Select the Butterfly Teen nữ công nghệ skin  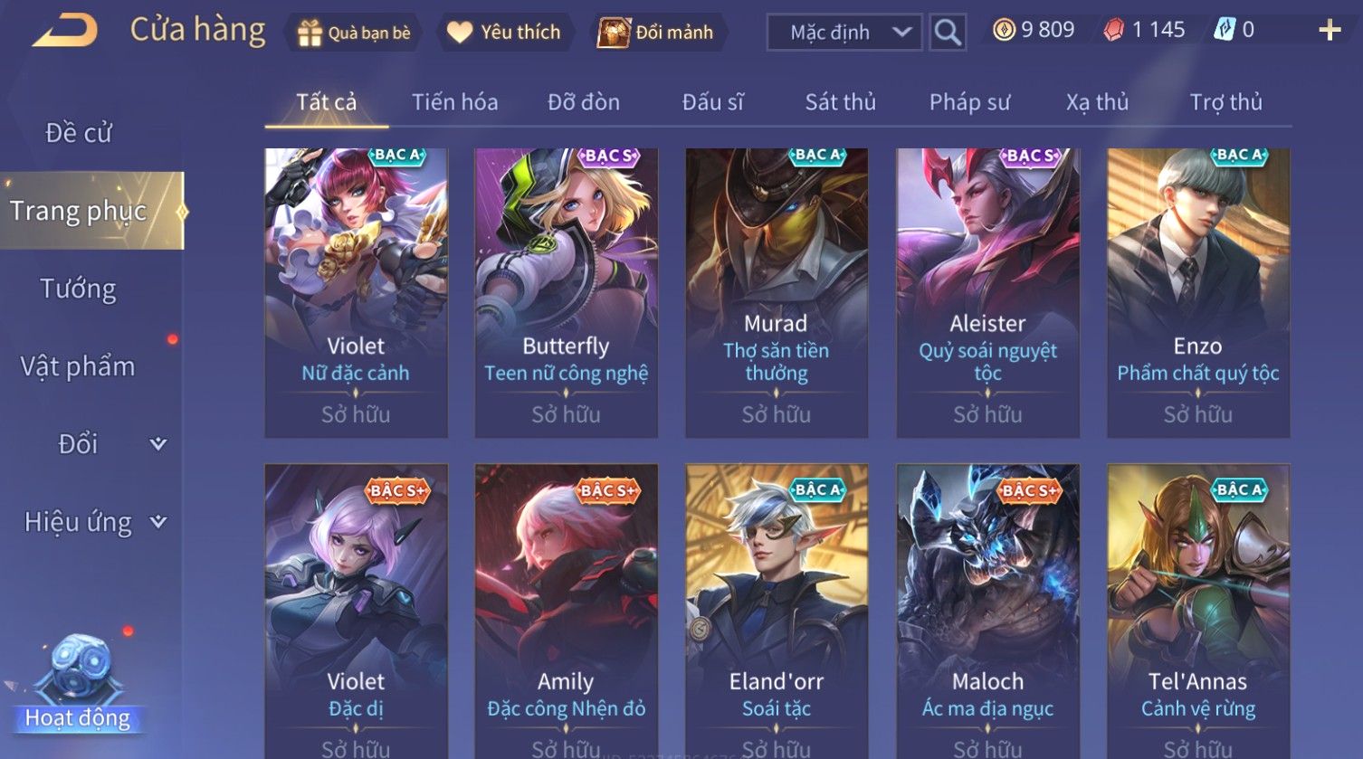(x=567, y=293)
